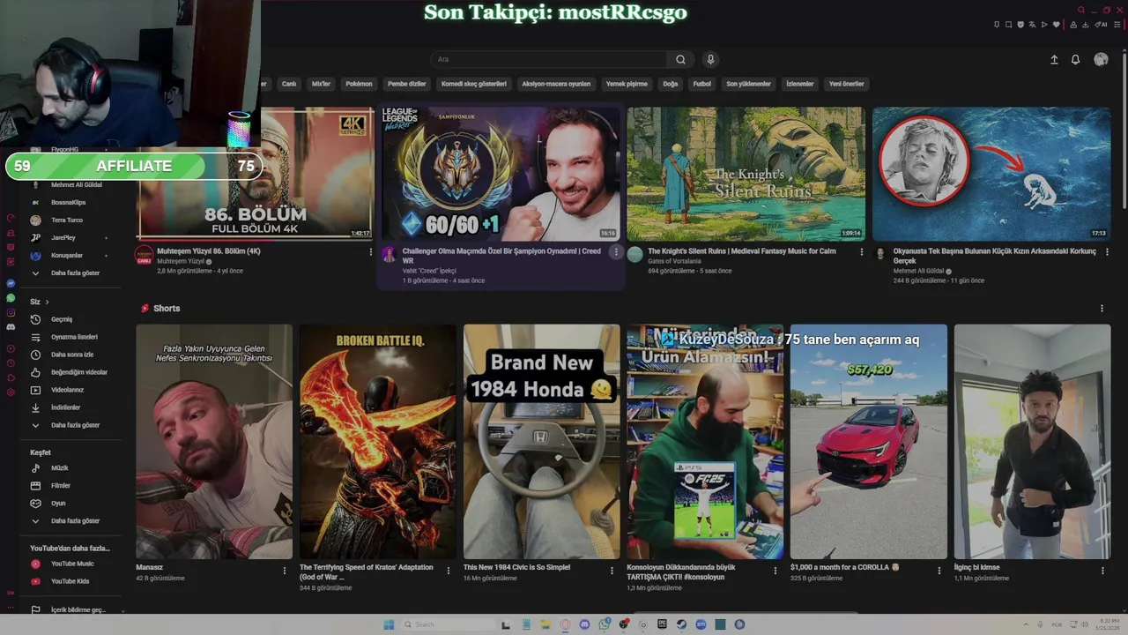This screenshot has height=635, width=1128.
Task: Choose the Doğa chip
Action: pyautogui.click(x=671, y=84)
